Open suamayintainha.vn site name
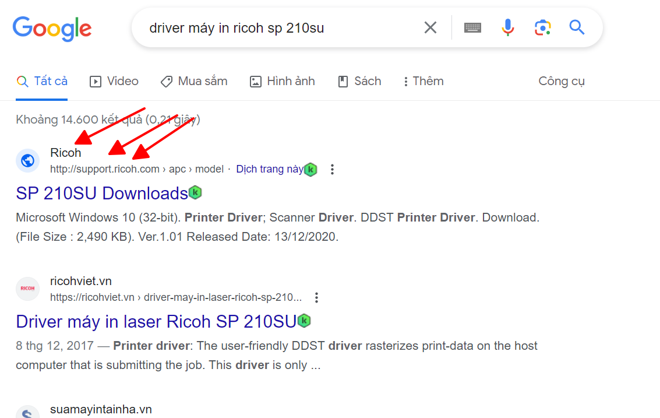Screen dimensions: 660x418 point(101,410)
